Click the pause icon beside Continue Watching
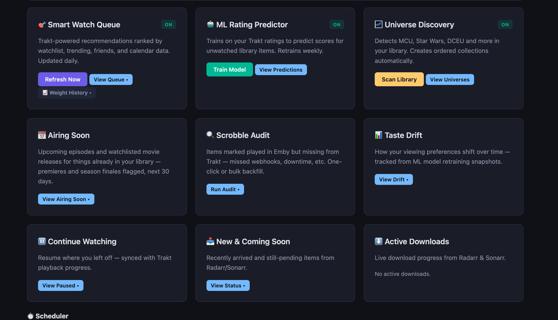Viewport: 558px width, 320px height. click(x=42, y=241)
